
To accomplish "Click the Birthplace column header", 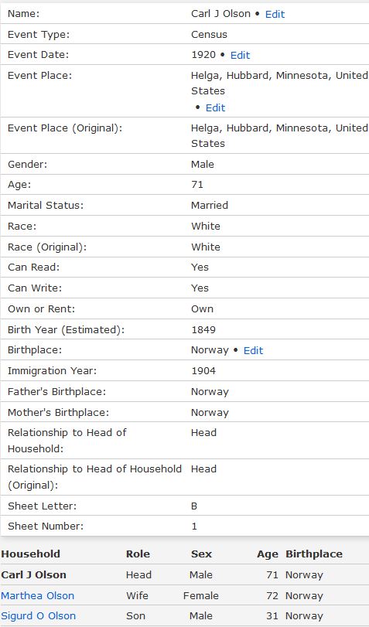I will (314, 554).
